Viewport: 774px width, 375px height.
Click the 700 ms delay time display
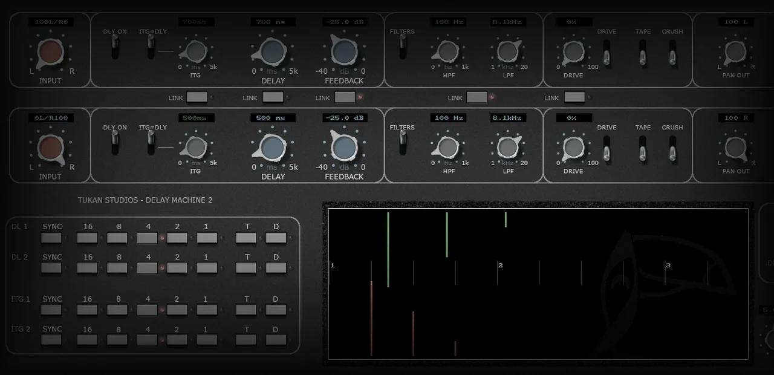click(x=272, y=22)
